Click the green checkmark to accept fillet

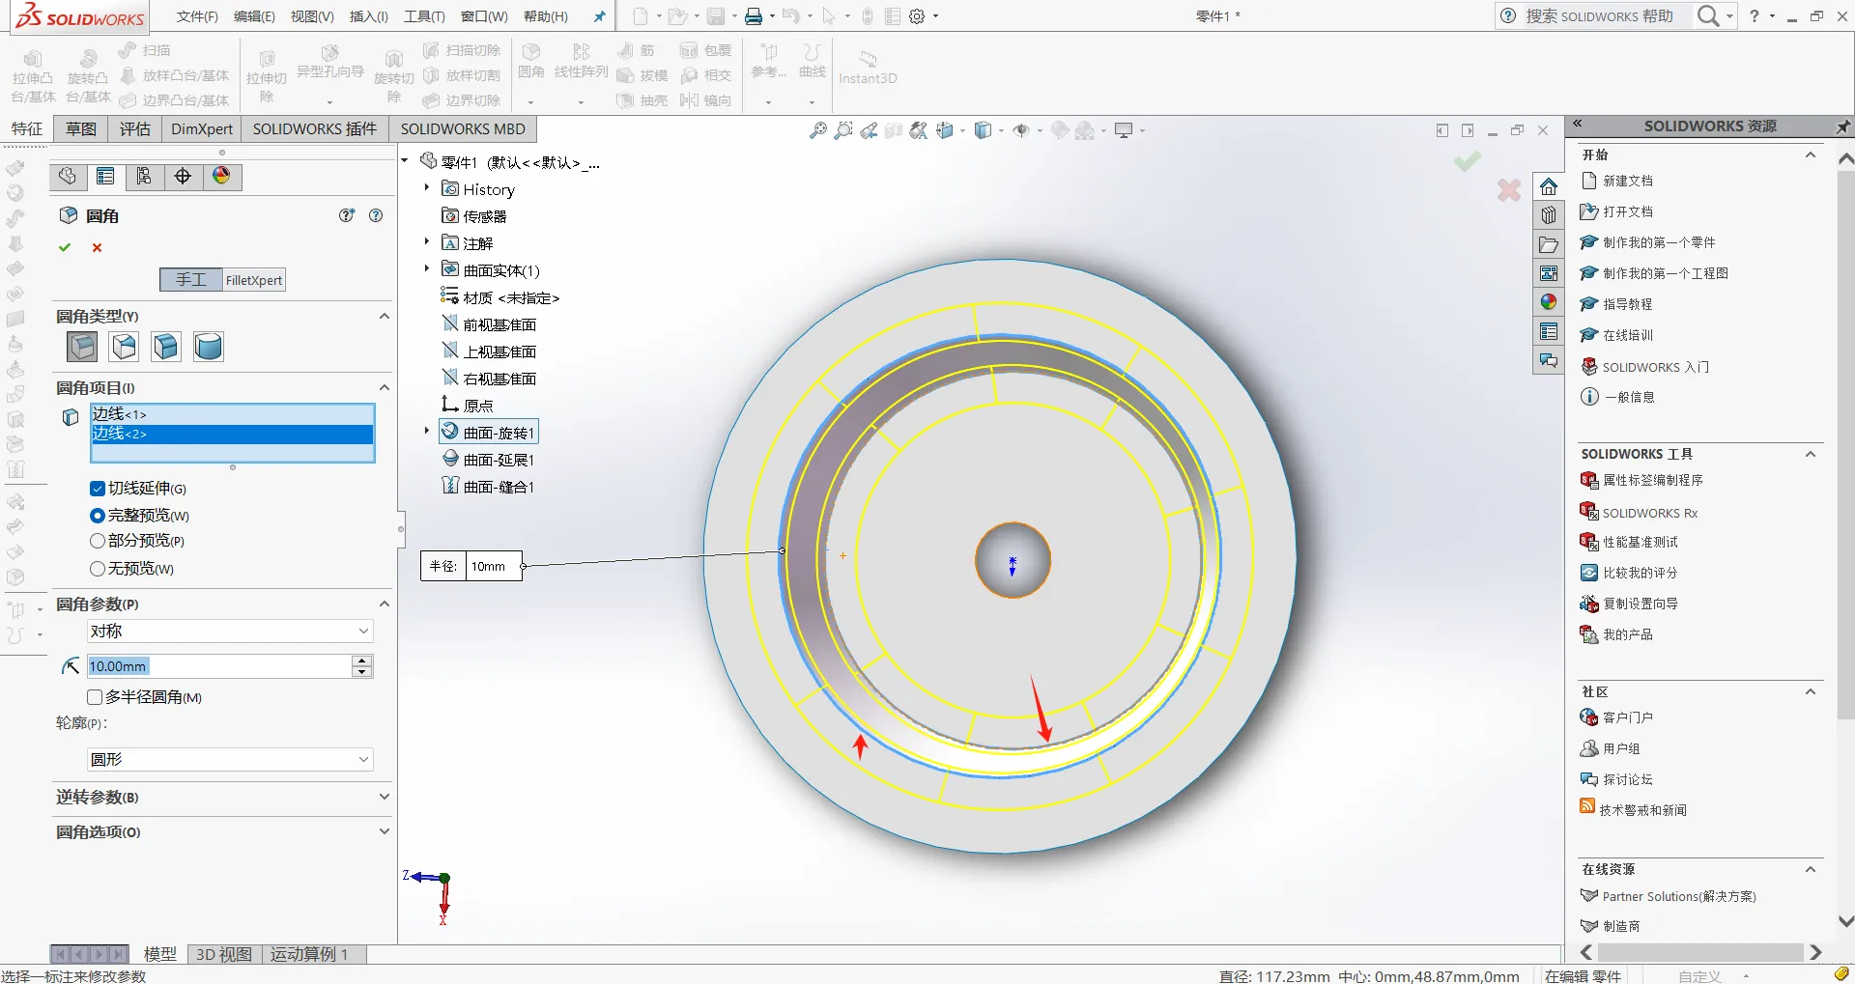(65, 248)
